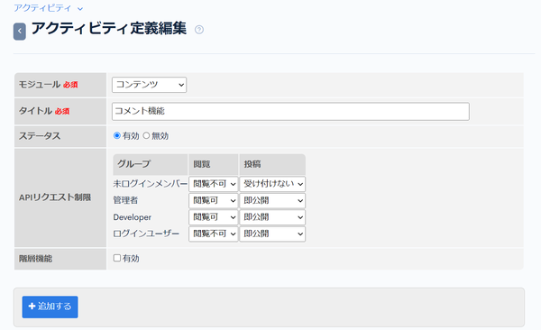Open the アクティビティ breadcrumb menu
Image resolution: width=541 pixels, height=330 pixels.
coord(49,8)
